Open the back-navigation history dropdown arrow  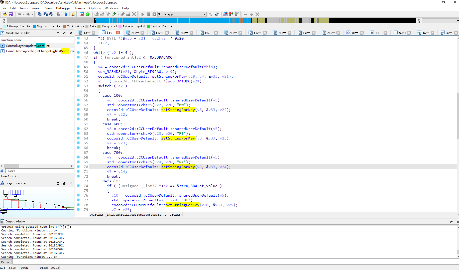pyautogui.click(x=24, y=14)
